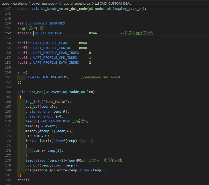Screen dimensions: 209x185
Task: Select the CMD_CUSTOM_DEAL breadcrumb symbol
Action: pos(115,3)
